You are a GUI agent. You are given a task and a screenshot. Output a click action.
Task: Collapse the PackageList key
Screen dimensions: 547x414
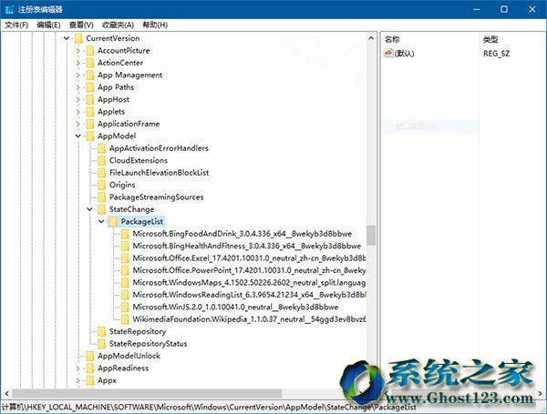[x=101, y=221]
